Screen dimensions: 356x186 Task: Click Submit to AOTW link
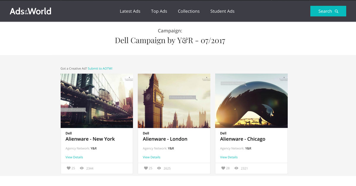(100, 68)
